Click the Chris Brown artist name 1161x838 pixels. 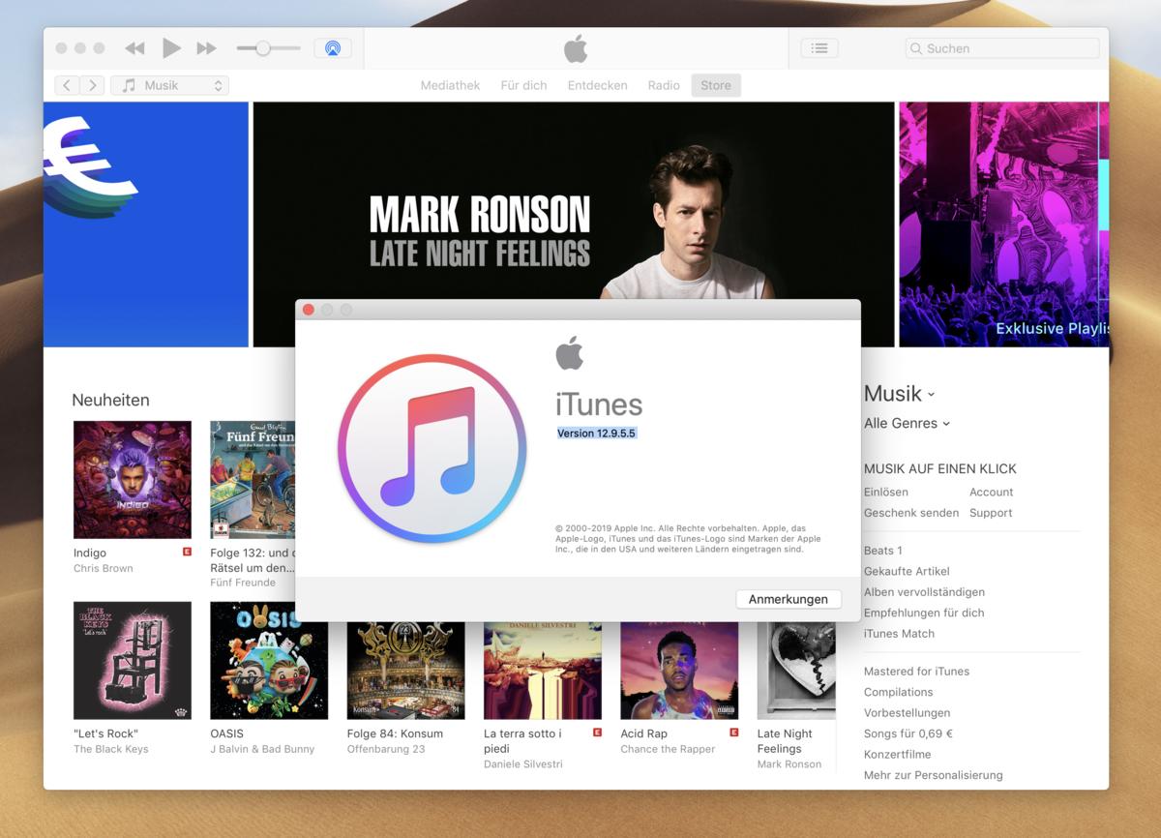point(104,568)
